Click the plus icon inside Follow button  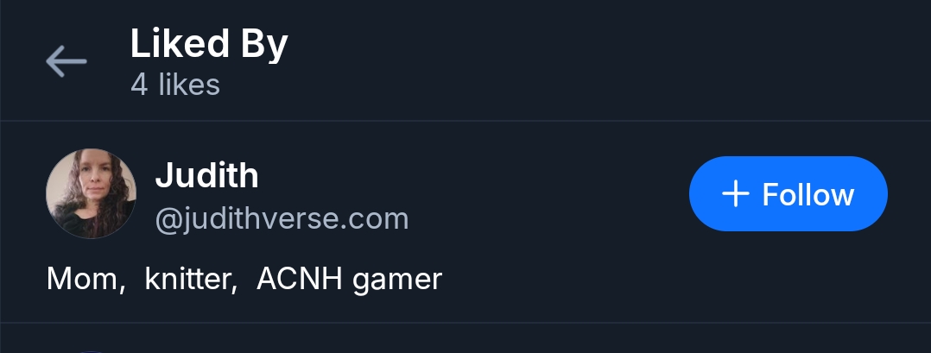click(x=734, y=194)
